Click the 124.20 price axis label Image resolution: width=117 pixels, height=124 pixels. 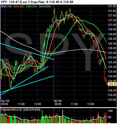click(112, 90)
